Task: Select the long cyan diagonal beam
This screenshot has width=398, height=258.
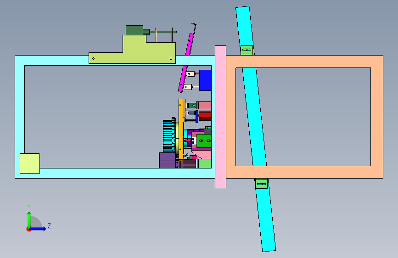Action: (x=255, y=117)
